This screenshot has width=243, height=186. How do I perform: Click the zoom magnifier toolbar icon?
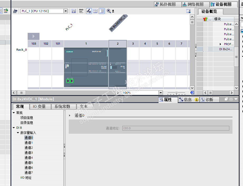pos(109,11)
